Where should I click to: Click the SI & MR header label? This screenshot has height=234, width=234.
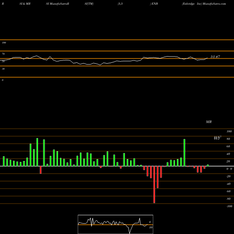(25, 4)
